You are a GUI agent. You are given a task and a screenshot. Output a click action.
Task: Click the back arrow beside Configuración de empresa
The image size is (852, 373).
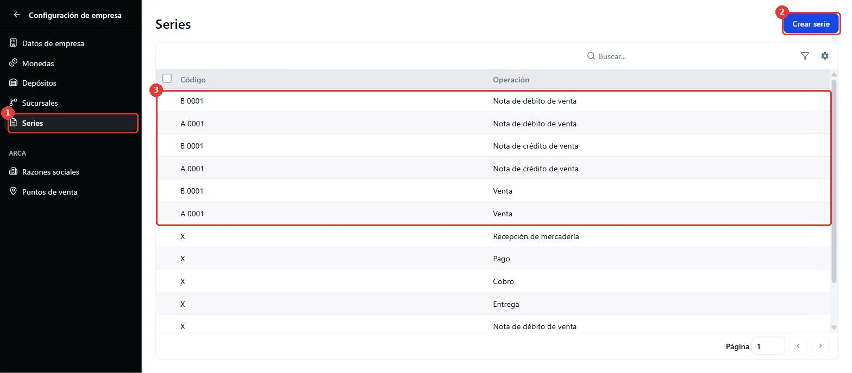click(17, 15)
